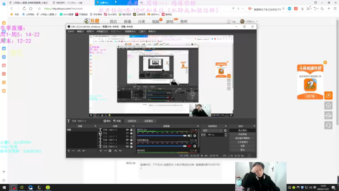Viewport: 339px width, 191px height.
Task: Click 工作室模式 button in OBS controls
Action: point(242,142)
